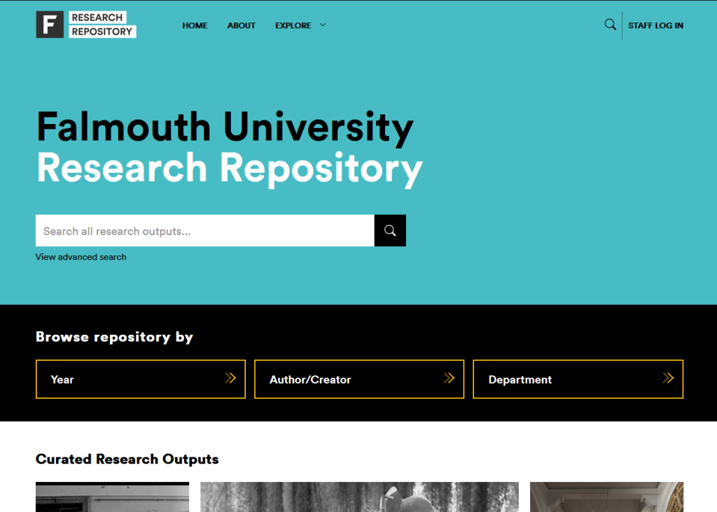Open the middle curated research image
The width and height of the screenshot is (717, 512).
359,497
